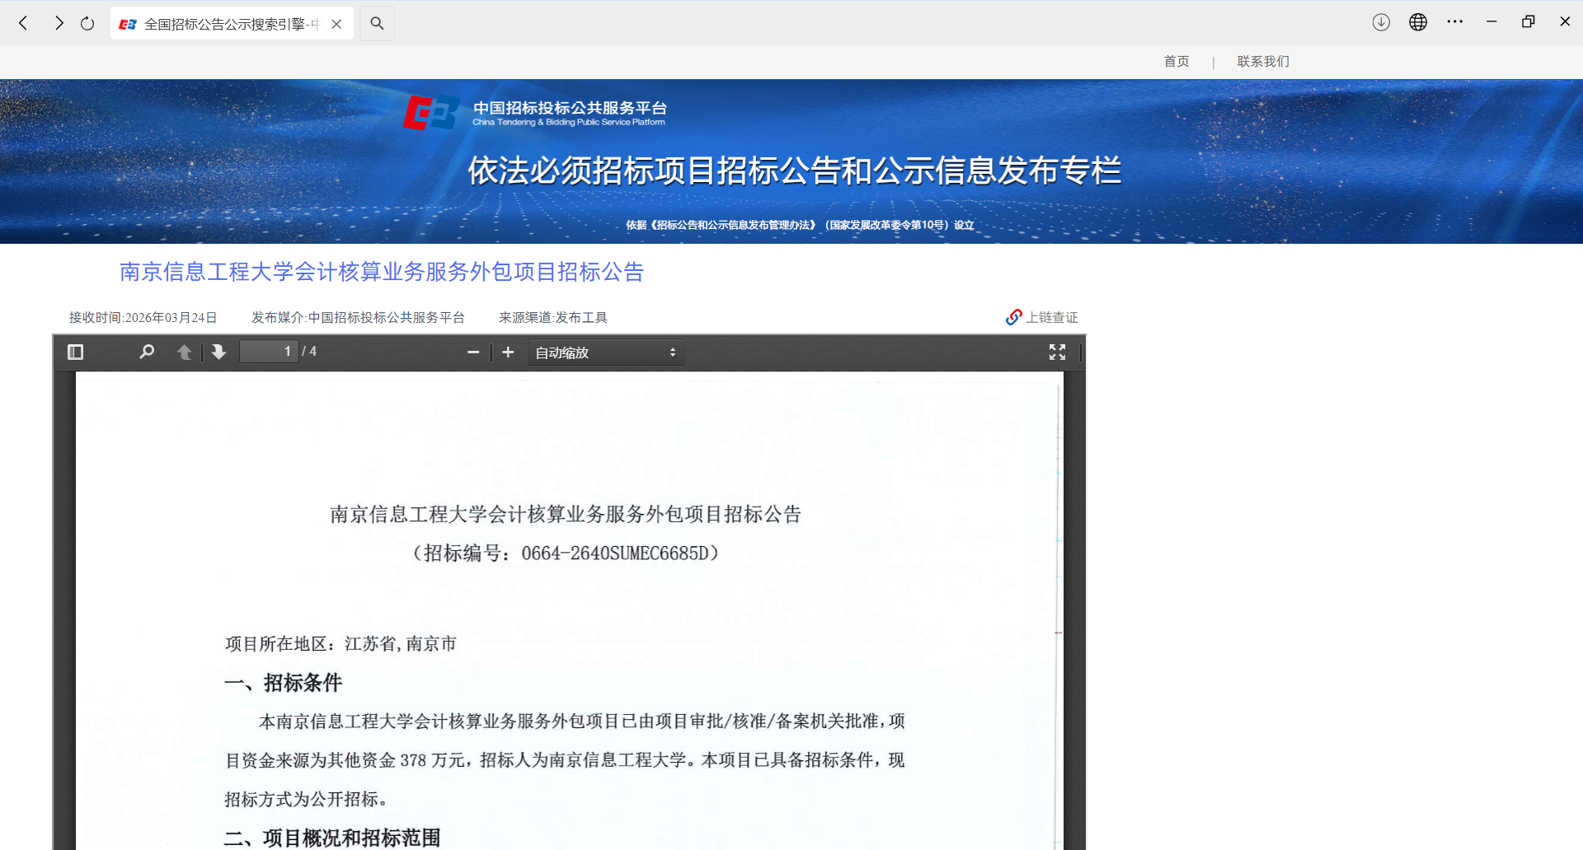
Task: Zoom out the PDF document
Action: tap(473, 353)
